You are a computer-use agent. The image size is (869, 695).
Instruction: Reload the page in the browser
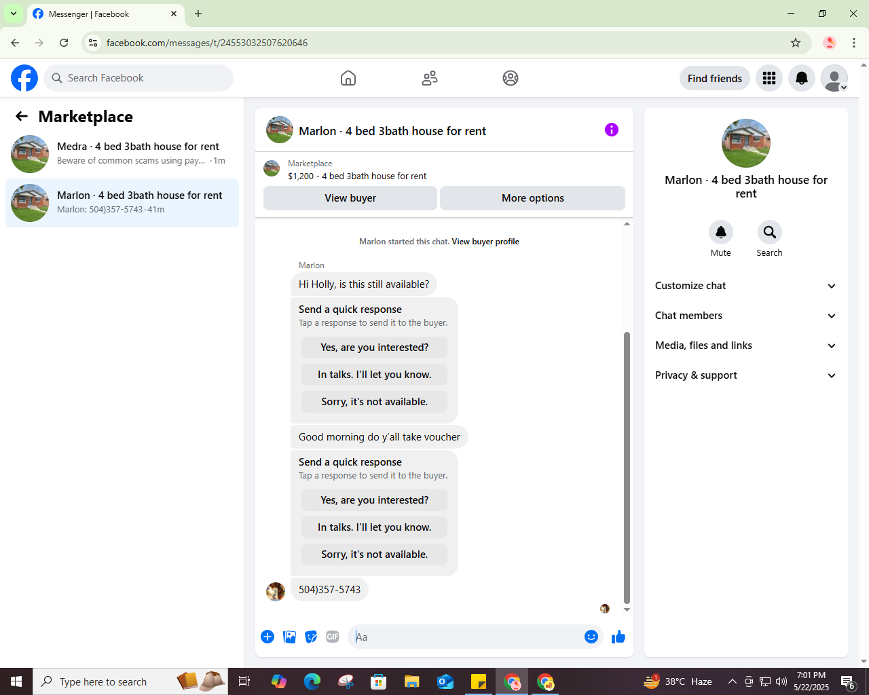click(64, 43)
